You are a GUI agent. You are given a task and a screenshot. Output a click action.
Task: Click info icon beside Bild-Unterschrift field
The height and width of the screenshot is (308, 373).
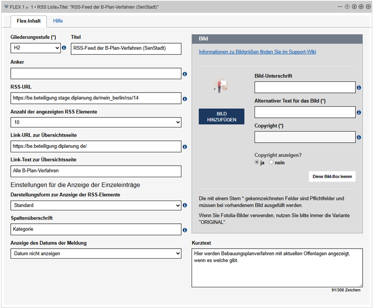pos(358,88)
